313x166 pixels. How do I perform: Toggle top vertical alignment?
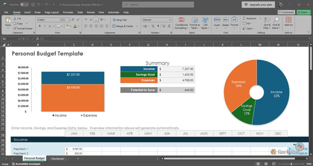click(86, 20)
